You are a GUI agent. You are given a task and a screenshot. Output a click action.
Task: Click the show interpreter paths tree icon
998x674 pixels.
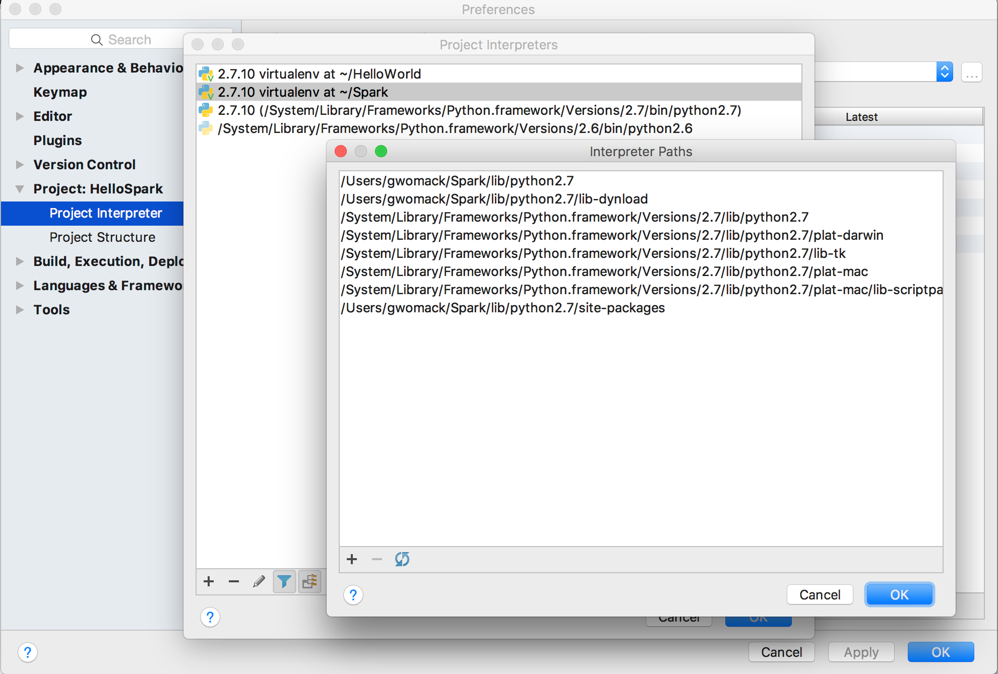309,582
